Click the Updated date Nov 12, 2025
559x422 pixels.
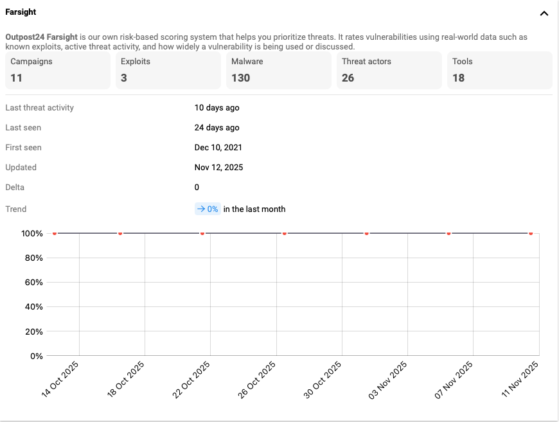tap(218, 168)
